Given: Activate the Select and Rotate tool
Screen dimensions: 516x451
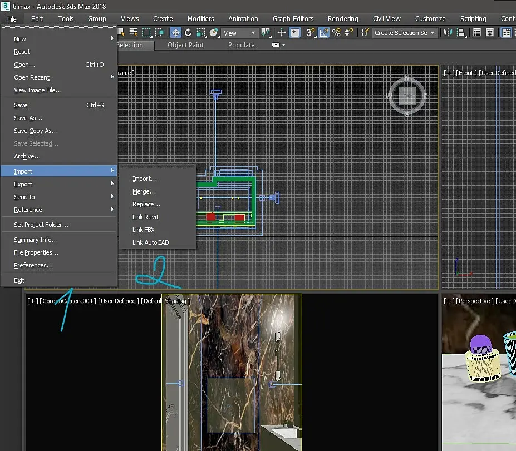Looking at the screenshot, I should (x=188, y=33).
